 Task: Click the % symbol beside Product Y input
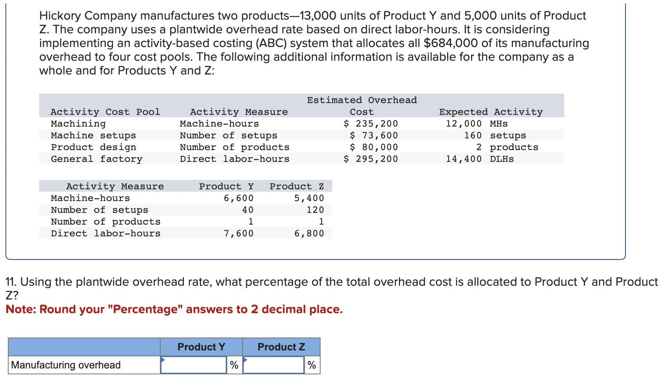pos(234,365)
